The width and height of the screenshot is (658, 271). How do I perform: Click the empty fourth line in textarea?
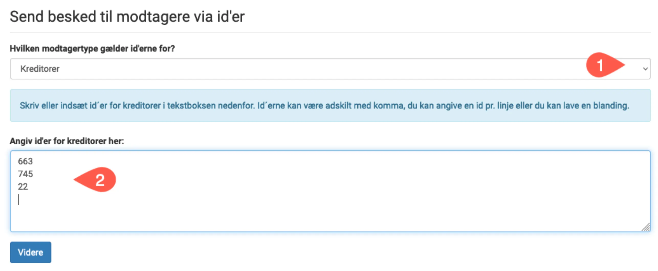[x=77, y=200]
